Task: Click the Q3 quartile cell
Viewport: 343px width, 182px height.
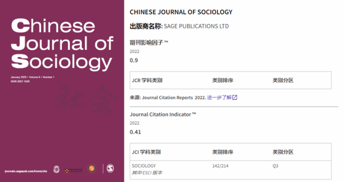Action: point(275,166)
